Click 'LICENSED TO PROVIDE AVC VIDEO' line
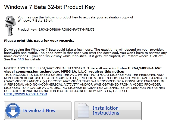Screen dimensions: 172x127 click(85, 88)
